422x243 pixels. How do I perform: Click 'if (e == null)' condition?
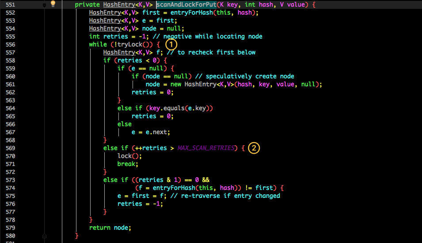point(142,68)
